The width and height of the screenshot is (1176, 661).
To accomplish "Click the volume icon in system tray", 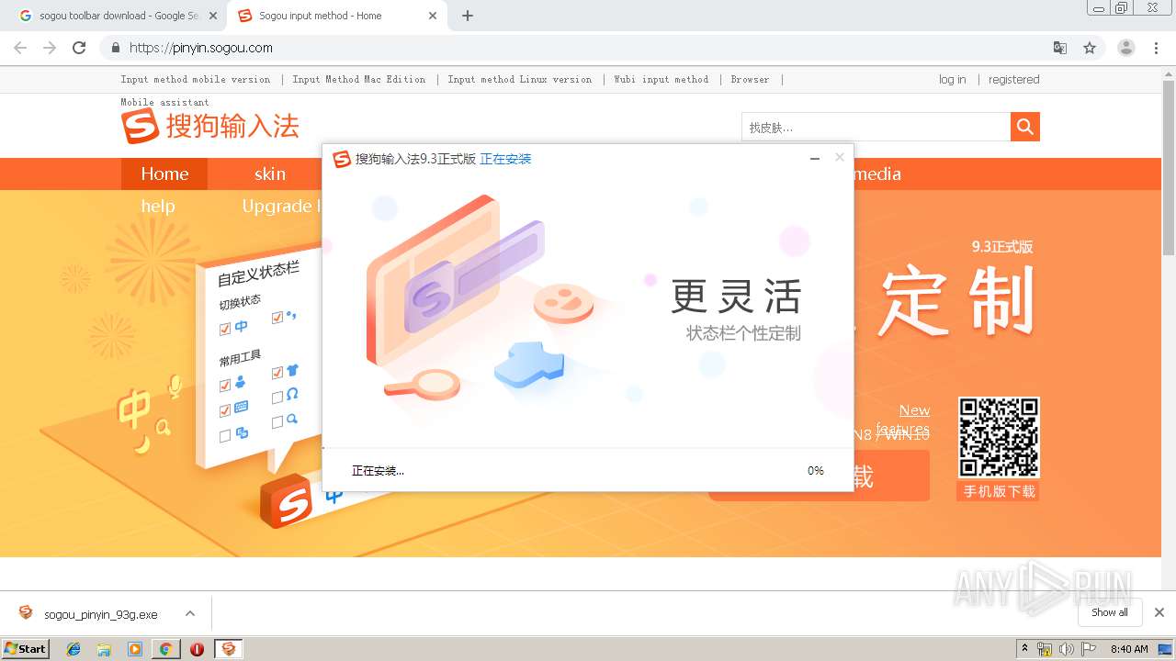I will (x=1067, y=649).
